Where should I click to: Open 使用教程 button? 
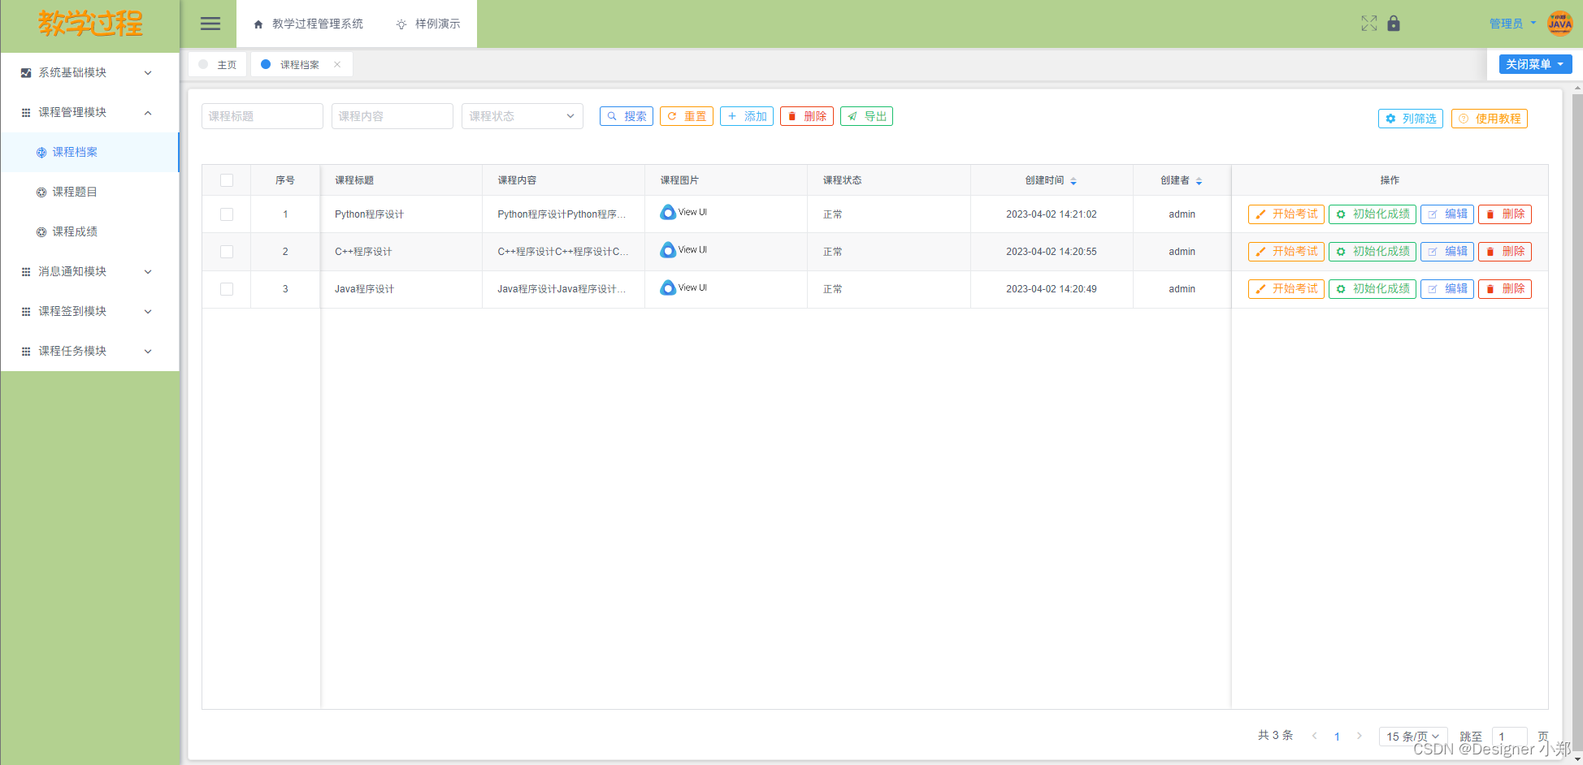tap(1490, 119)
